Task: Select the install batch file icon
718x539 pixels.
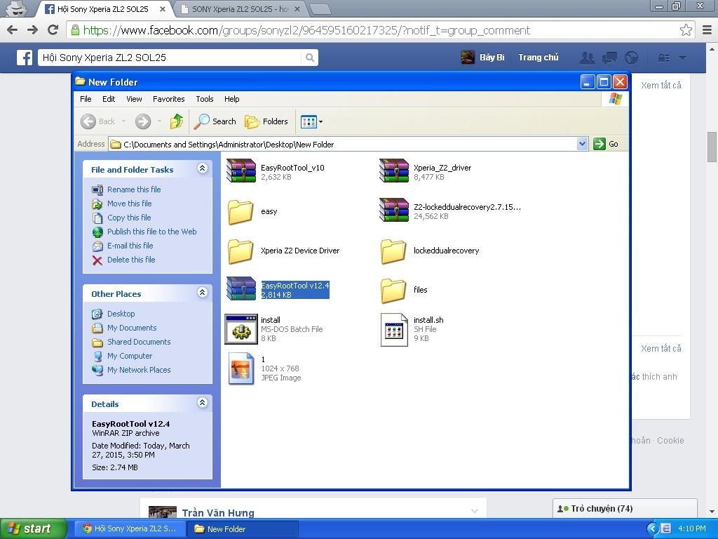Action: 241,329
